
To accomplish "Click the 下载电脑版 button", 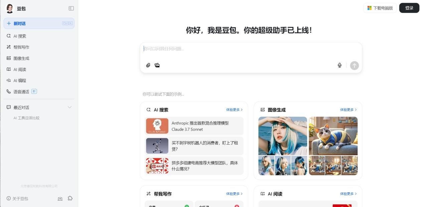I will click(x=380, y=8).
